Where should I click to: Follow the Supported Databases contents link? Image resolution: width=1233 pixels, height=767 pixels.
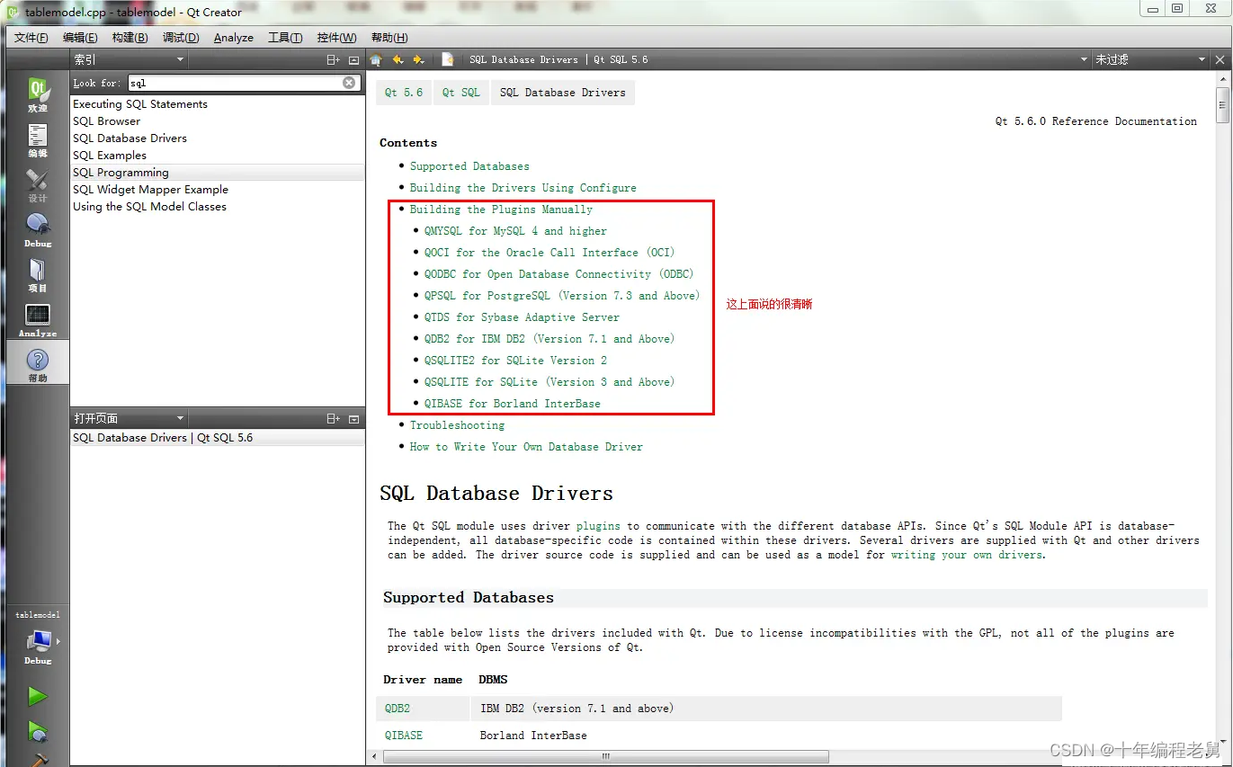pos(469,166)
